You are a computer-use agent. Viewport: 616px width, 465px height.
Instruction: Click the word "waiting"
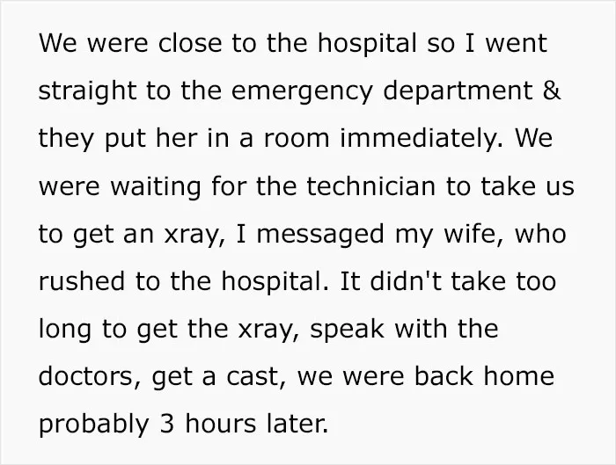point(156,187)
